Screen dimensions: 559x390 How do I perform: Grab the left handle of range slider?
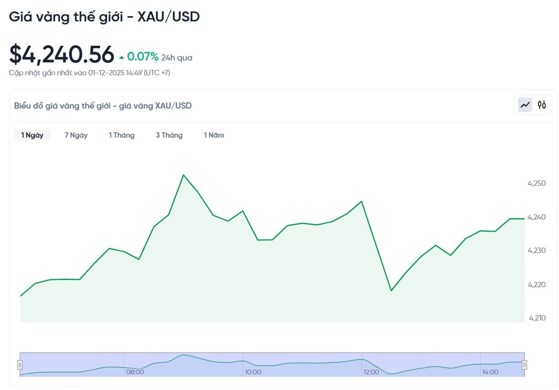coord(20,365)
